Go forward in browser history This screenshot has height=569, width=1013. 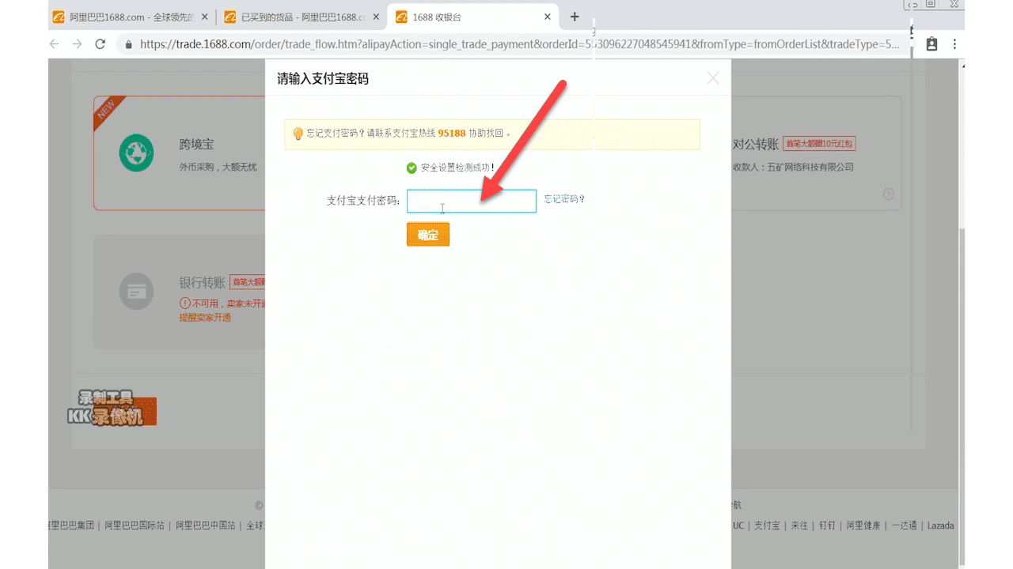[x=77, y=44]
